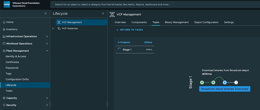The height and width of the screenshot is (110, 260).
Task: Click the VMW logo icon
Action: (7, 5)
